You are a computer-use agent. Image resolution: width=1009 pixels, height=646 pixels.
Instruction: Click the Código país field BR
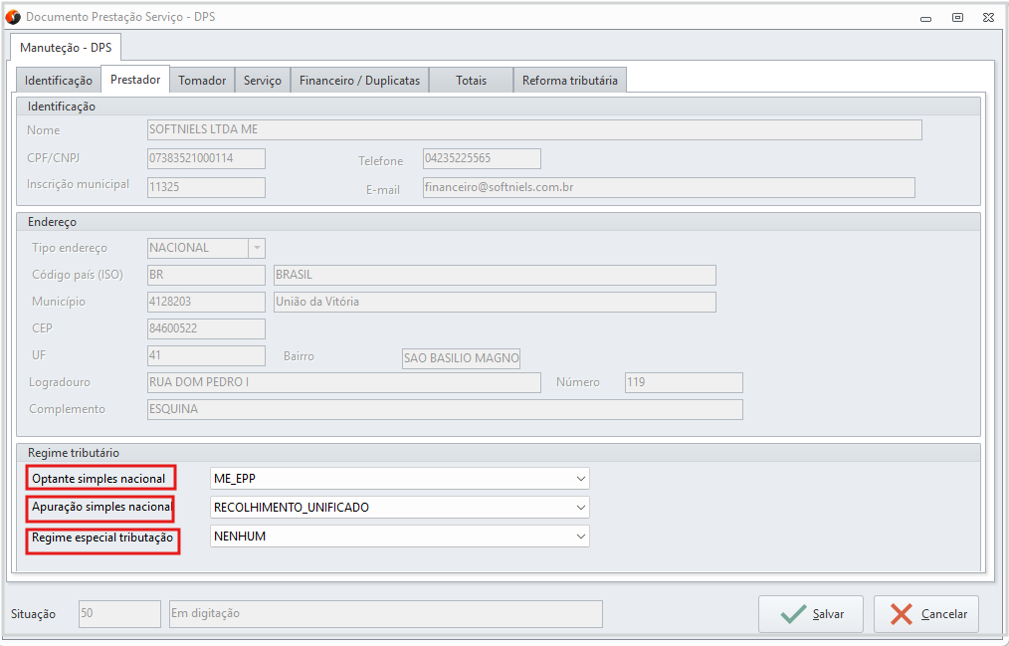point(206,275)
